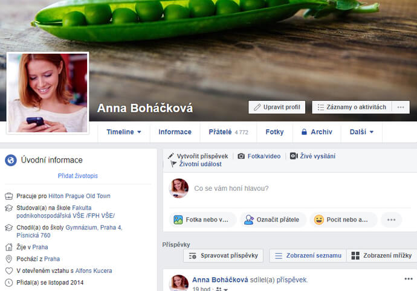Click the pencil icon next to Vytvořit příspěvek
Screen dimensions: 417x291
click(171, 156)
